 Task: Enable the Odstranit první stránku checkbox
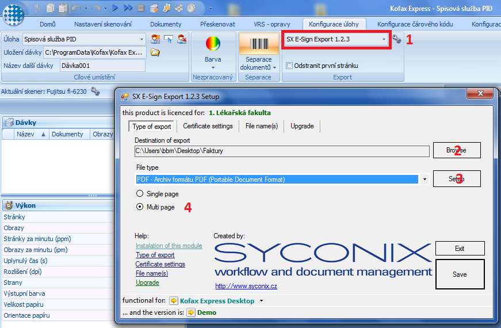pyautogui.click(x=289, y=66)
